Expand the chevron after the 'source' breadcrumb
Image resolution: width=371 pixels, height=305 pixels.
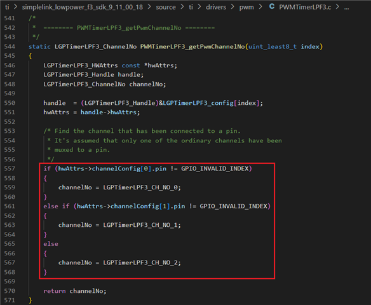[x=182, y=7]
